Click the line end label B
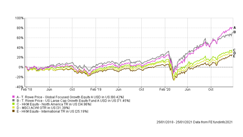The image size is (243, 137). coord(235,32)
